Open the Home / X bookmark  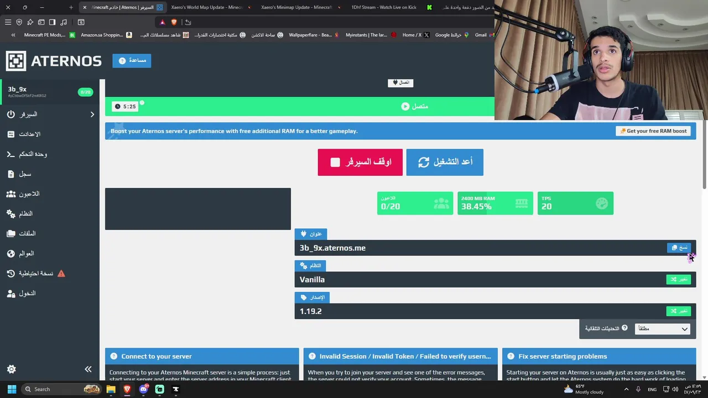pyautogui.click(x=416, y=35)
